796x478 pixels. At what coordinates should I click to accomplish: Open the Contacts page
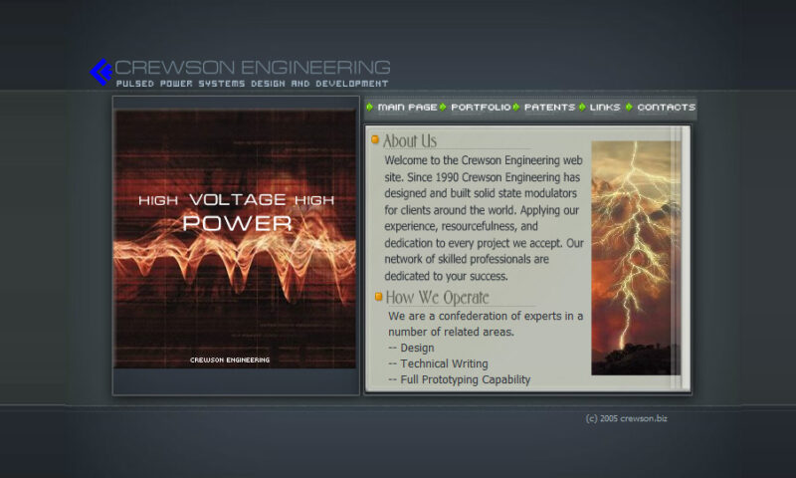pos(666,108)
